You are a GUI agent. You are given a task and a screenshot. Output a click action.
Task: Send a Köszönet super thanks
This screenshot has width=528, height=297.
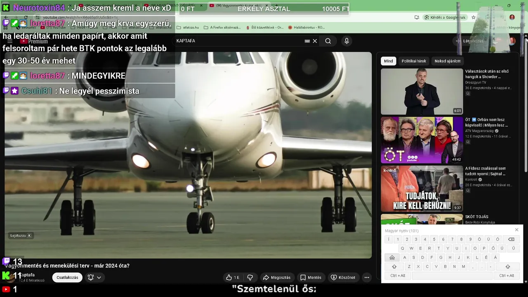tap(343, 278)
